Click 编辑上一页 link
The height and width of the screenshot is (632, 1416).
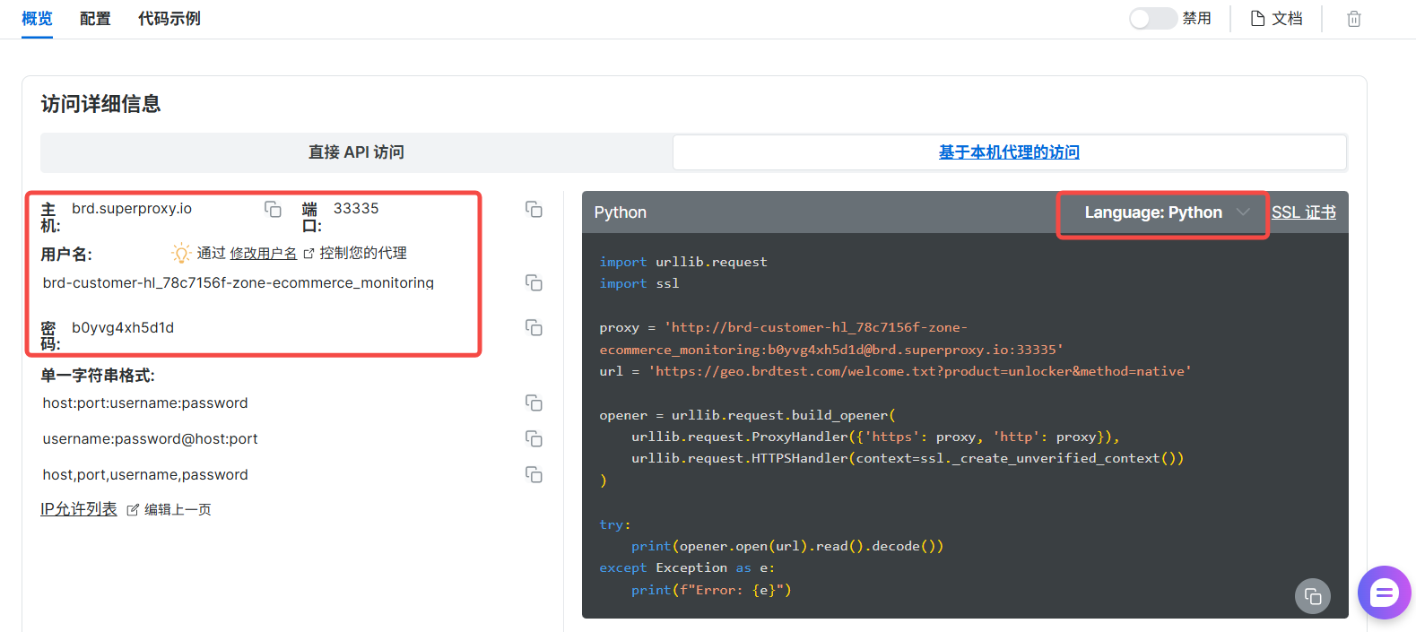tap(178, 509)
